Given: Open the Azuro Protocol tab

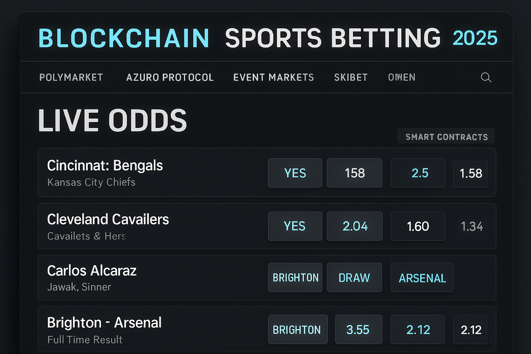Looking at the screenshot, I should [x=170, y=77].
